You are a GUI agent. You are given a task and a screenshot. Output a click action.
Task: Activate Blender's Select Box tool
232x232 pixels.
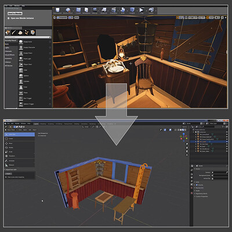[20, 135]
